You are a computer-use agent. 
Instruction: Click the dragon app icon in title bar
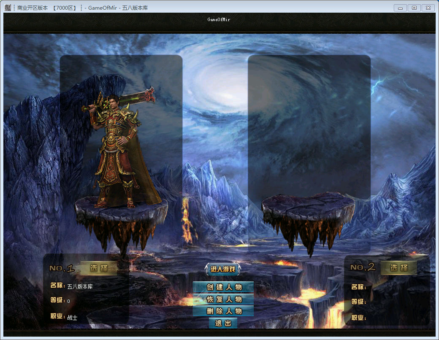8,8
